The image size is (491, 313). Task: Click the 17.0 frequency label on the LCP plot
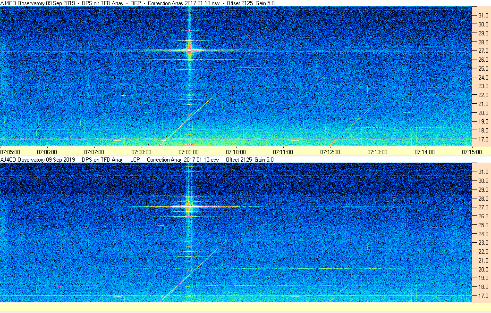point(483,296)
